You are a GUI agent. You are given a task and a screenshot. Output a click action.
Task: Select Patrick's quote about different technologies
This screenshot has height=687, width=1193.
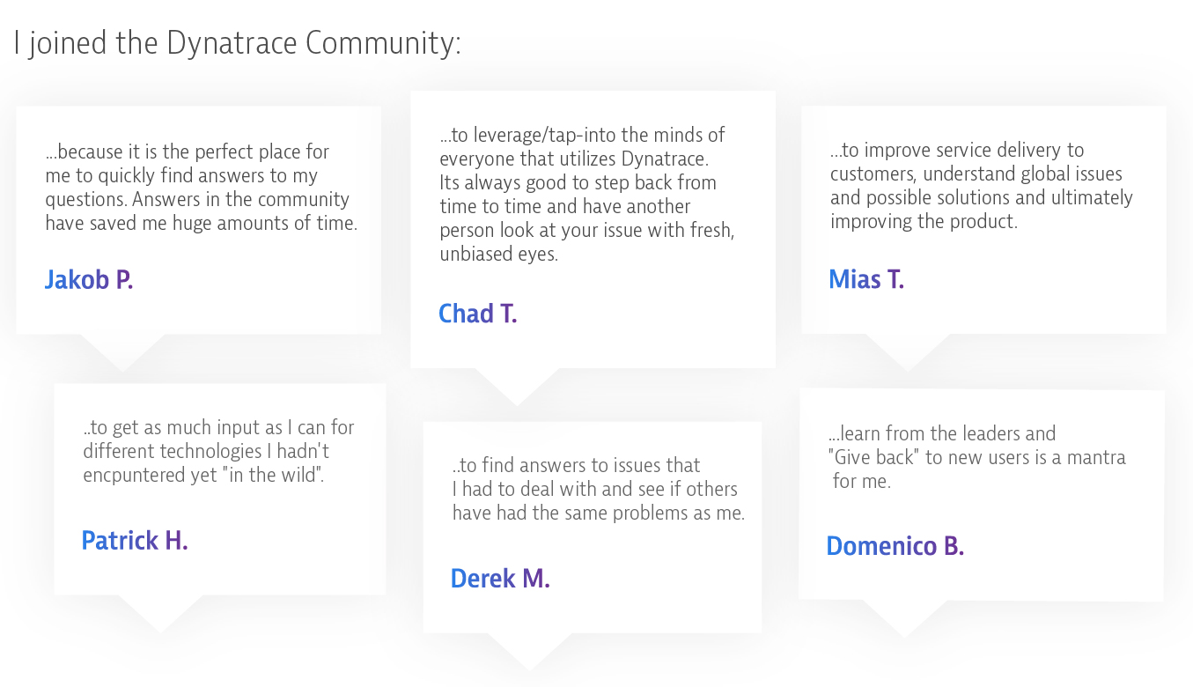(218, 451)
